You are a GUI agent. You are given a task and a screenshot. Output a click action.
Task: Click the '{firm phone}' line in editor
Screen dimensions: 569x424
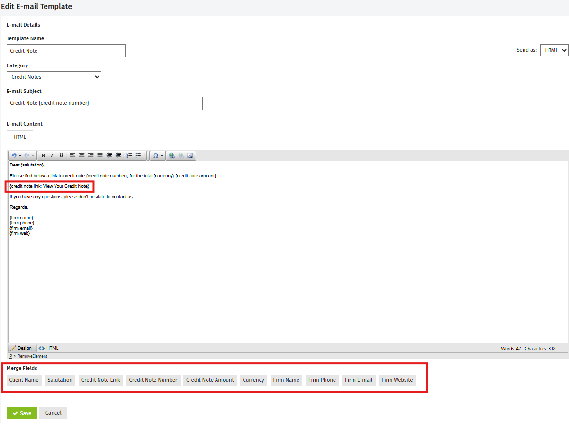tap(22, 223)
